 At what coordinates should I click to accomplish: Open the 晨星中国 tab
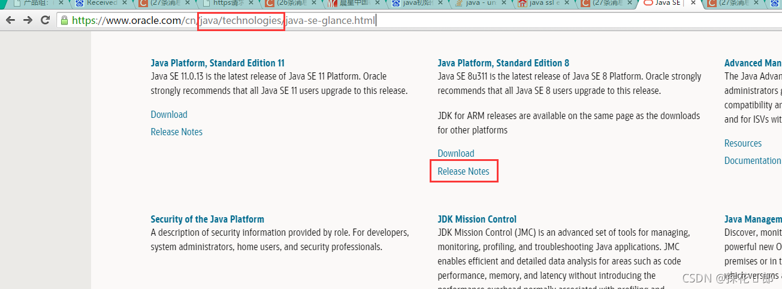point(354,3)
